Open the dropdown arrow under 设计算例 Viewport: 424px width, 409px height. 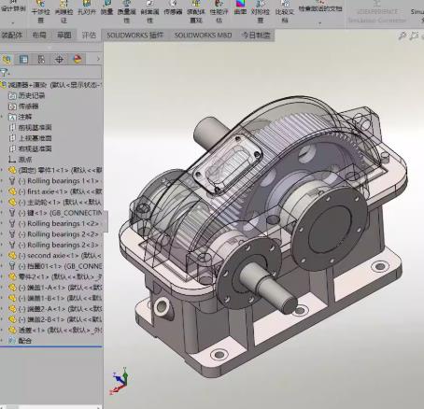[x=13, y=22]
